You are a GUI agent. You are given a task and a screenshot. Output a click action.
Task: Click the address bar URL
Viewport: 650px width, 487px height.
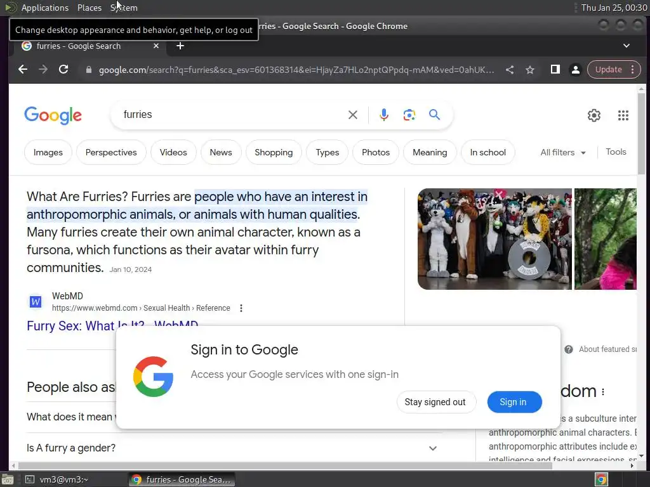coord(296,70)
